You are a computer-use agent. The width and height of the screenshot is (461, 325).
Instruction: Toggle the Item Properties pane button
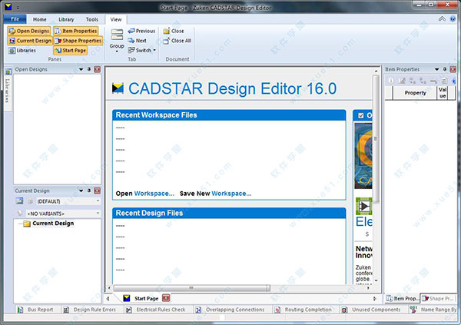[75, 31]
